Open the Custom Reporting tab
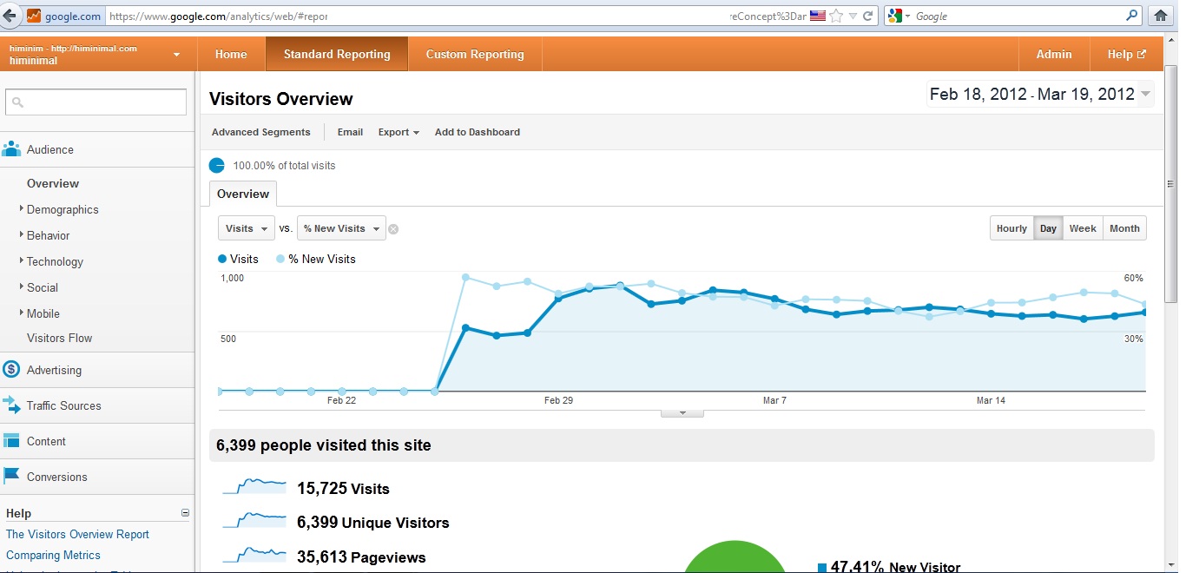Screen dimensions: 1186x573 pos(475,54)
